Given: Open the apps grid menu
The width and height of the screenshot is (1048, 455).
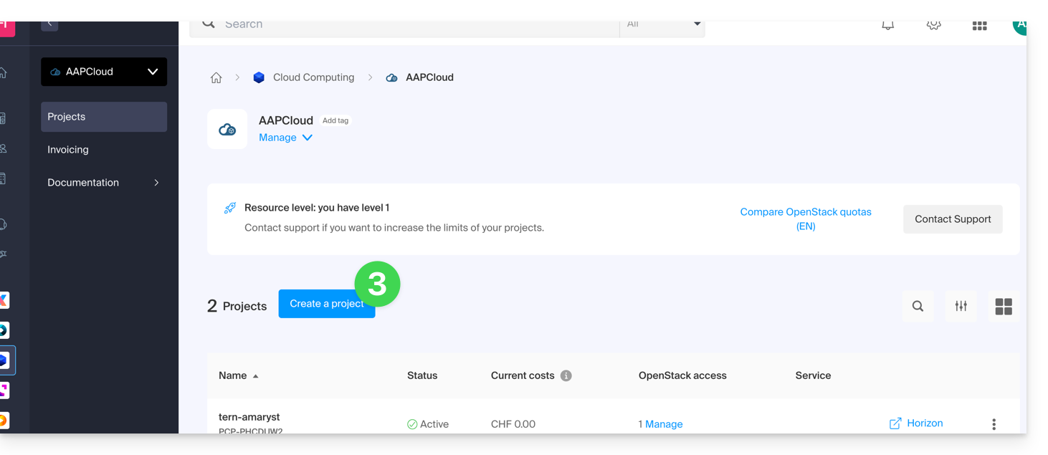Looking at the screenshot, I should [979, 26].
